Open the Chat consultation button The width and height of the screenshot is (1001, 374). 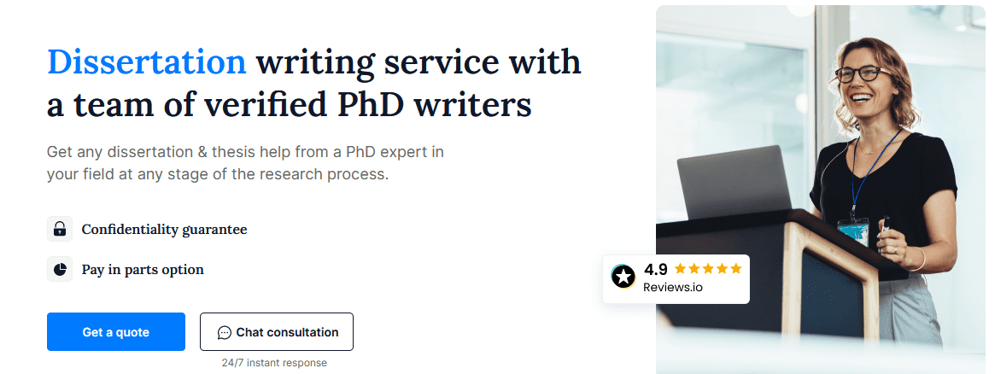[x=277, y=332]
